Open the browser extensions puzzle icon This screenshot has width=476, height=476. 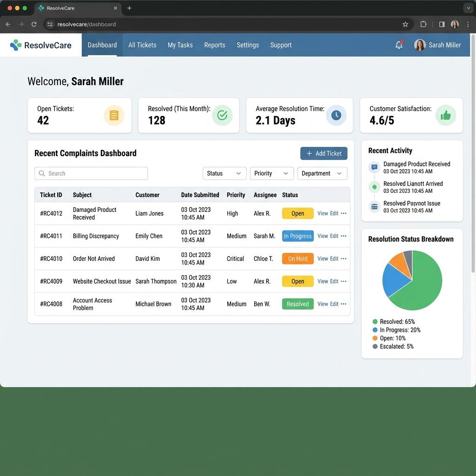423,24
